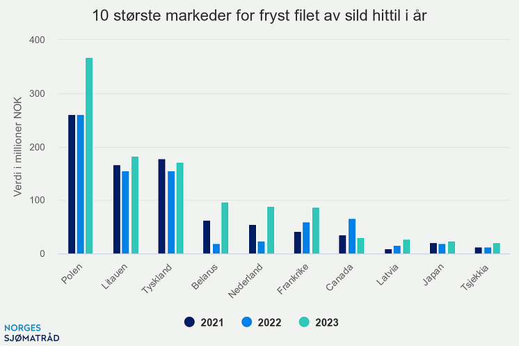Select Litauen's 2021 navy bar

[117, 210]
